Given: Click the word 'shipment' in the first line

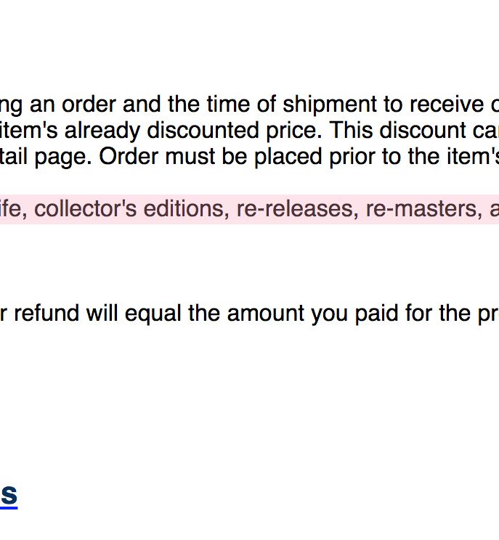Looking at the screenshot, I should click(330, 105).
